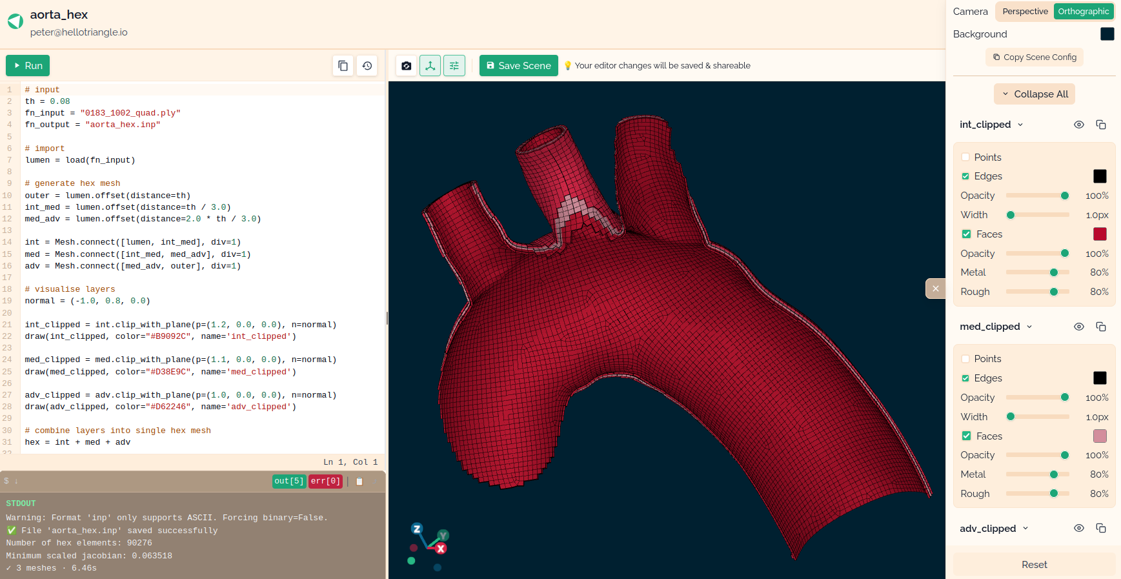Hide the int_clipped mesh with eye icon
This screenshot has width=1121, height=579.
pos(1078,125)
